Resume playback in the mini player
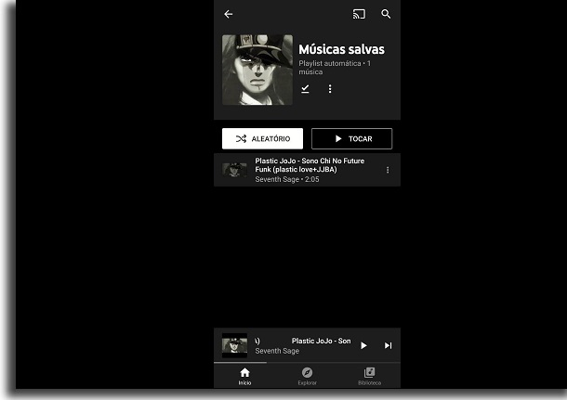This screenshot has width=567, height=400. click(363, 345)
